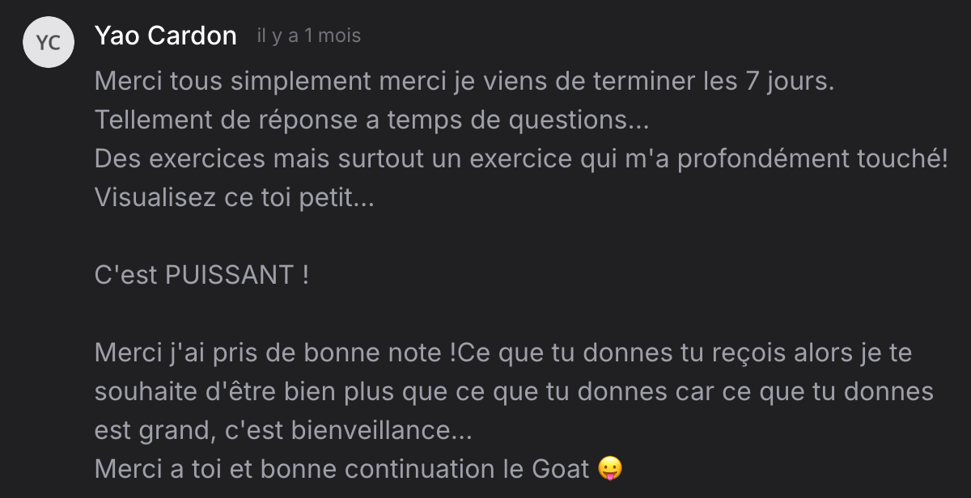This screenshot has height=498, width=971.
Task: Click the tongue-out emoji at comment end
Action: (x=611, y=468)
